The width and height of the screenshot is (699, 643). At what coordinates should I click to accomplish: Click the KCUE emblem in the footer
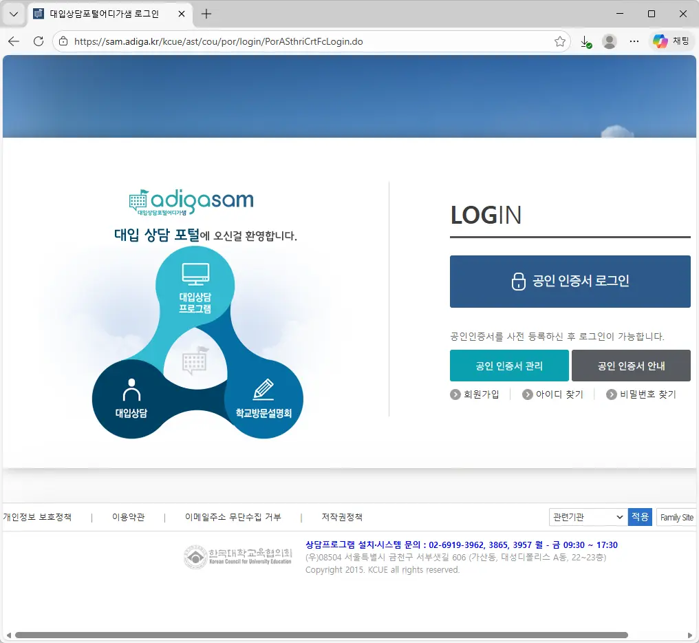[x=195, y=556]
